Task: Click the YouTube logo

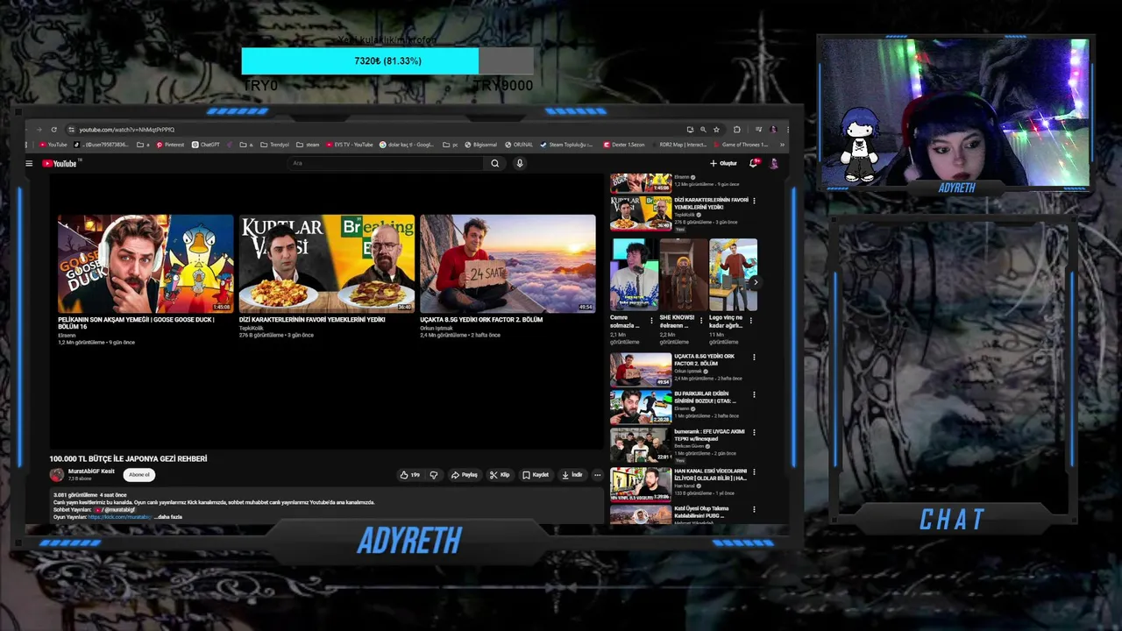Action: click(x=61, y=163)
